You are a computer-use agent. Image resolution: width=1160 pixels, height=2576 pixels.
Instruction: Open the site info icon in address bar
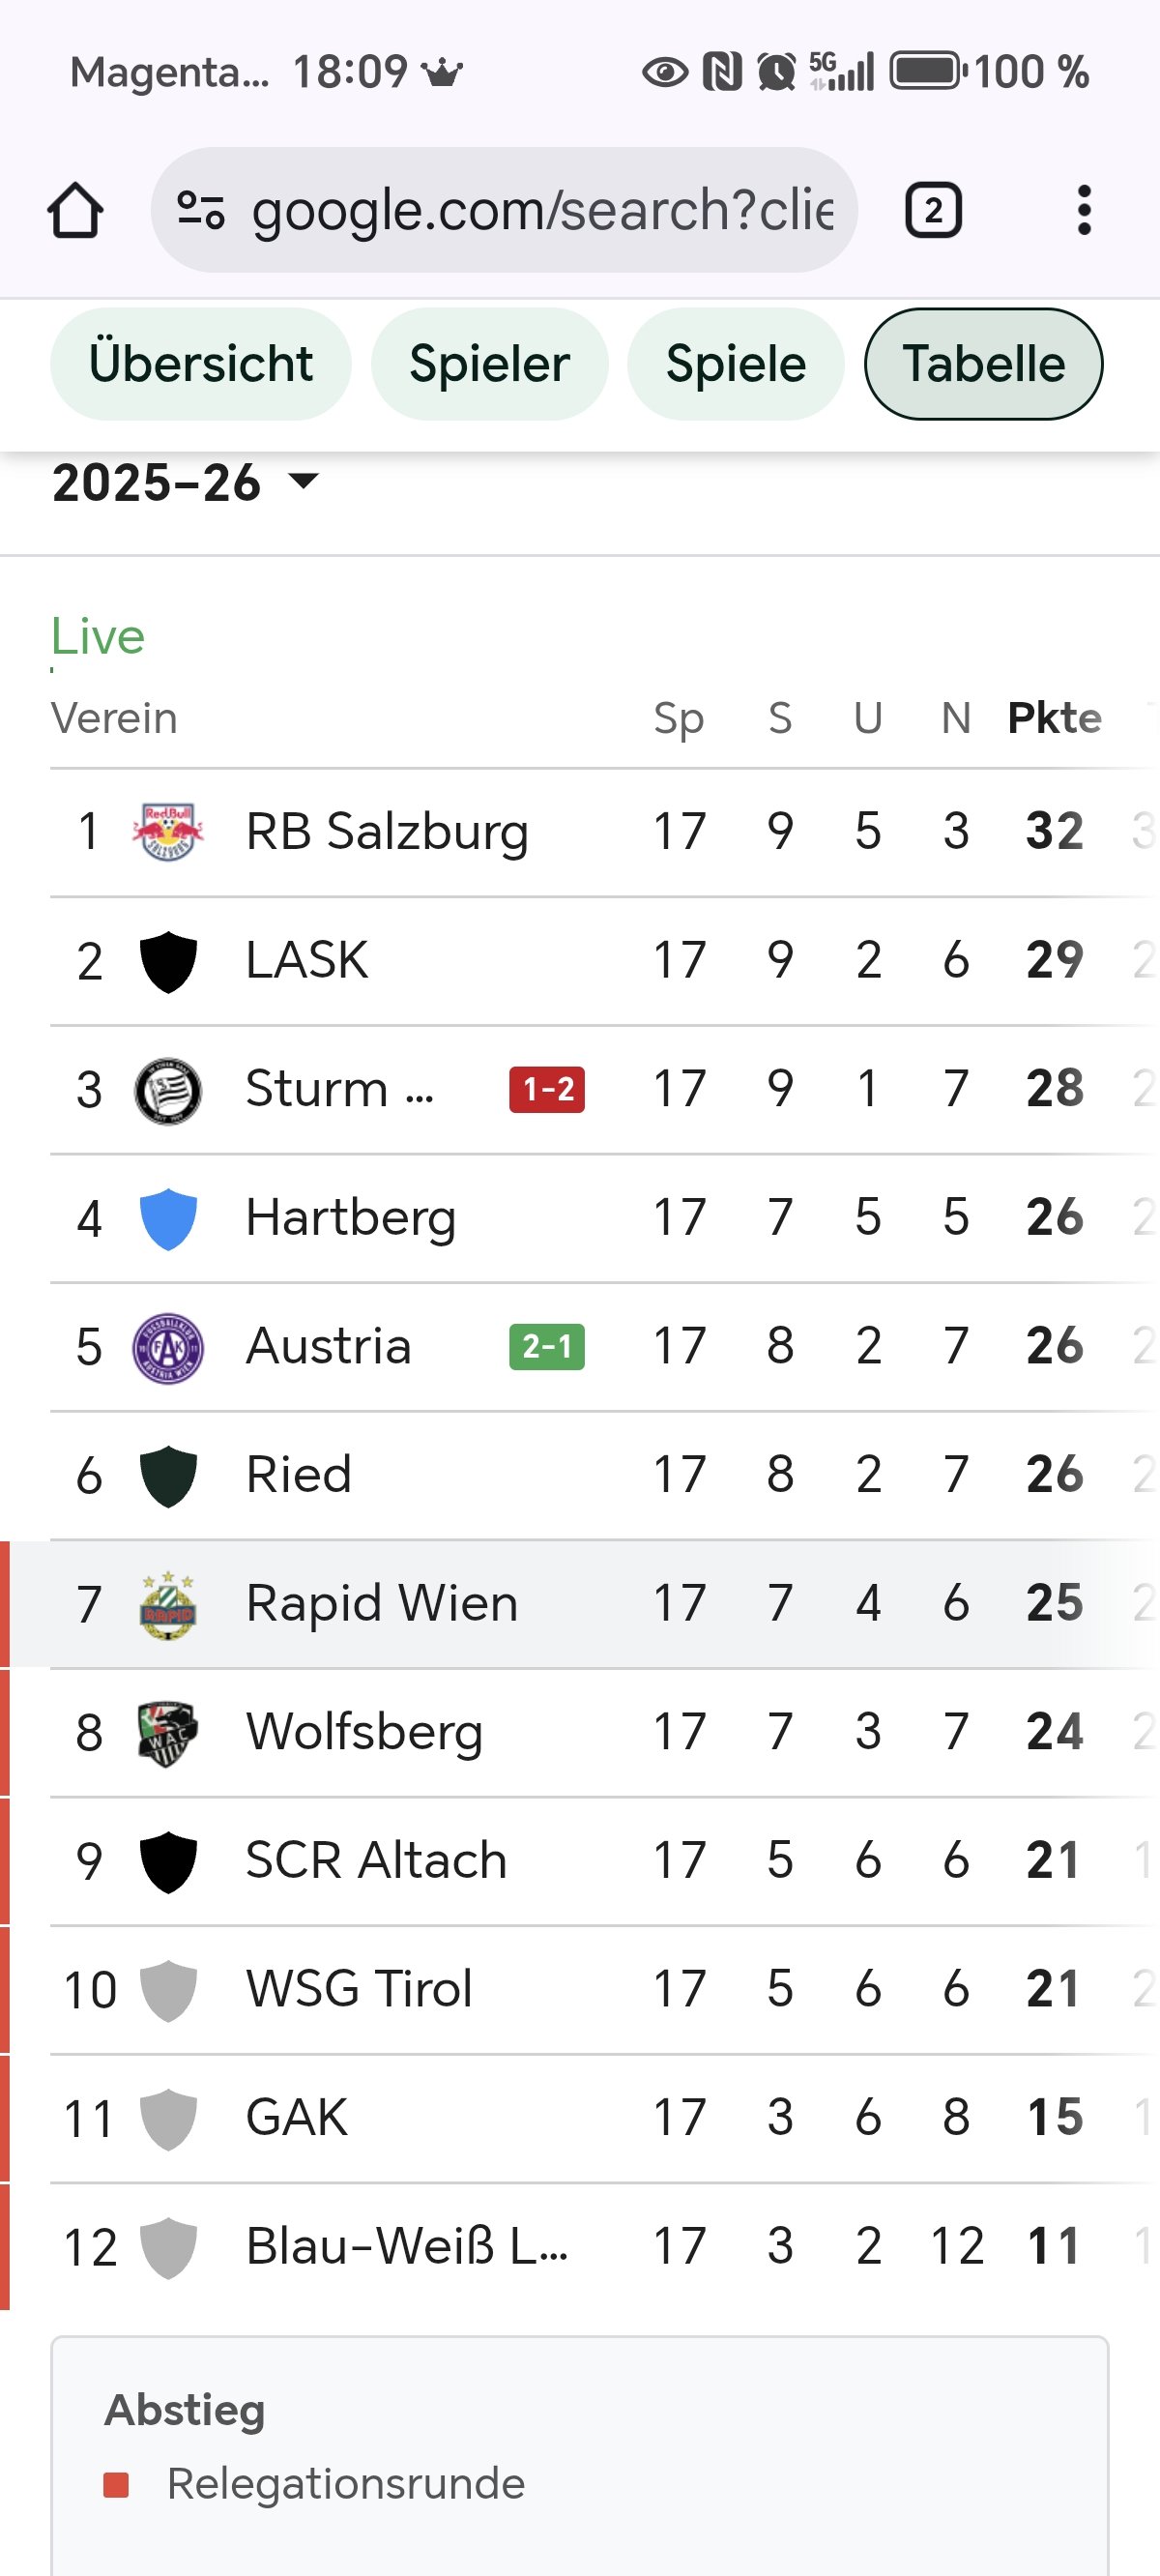click(x=200, y=210)
